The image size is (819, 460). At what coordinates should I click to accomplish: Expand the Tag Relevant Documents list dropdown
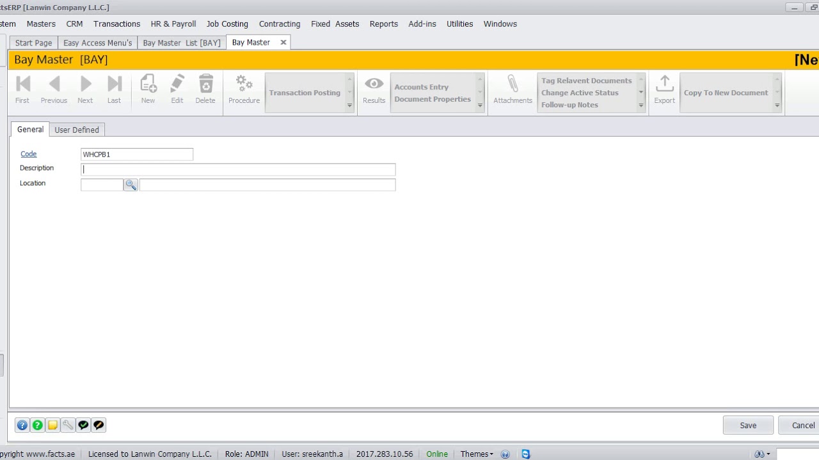[x=641, y=93]
